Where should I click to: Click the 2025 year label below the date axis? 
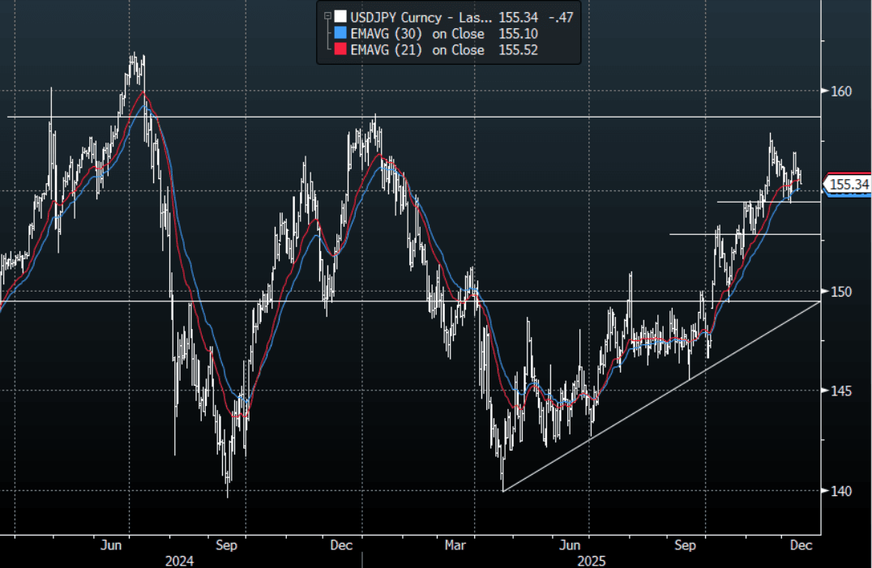point(591,561)
